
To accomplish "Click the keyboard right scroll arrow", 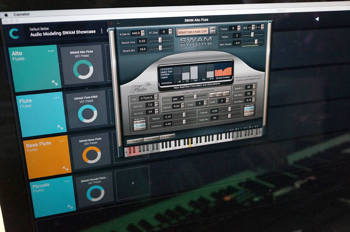I will tap(261, 132).
